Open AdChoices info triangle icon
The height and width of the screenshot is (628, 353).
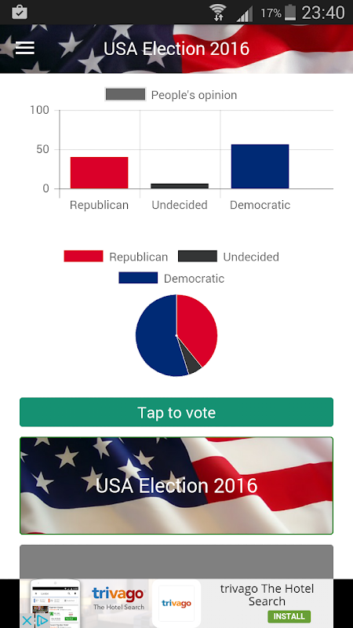point(42,621)
